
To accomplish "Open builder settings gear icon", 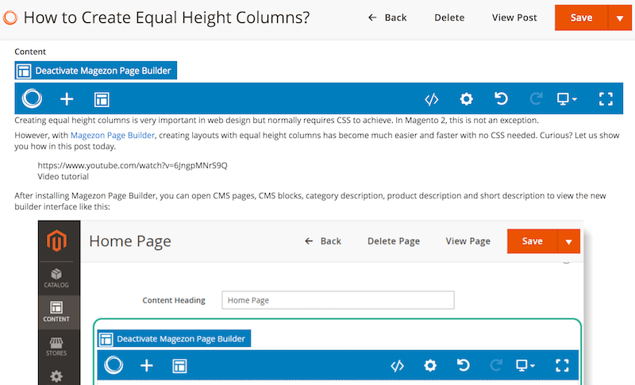I will pos(467,99).
